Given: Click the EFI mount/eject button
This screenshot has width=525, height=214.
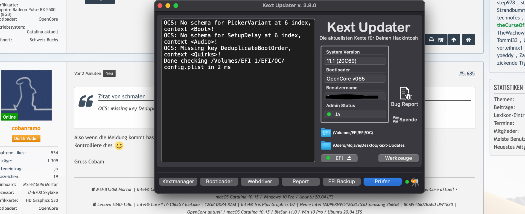Looking at the screenshot, I should tap(339, 158).
